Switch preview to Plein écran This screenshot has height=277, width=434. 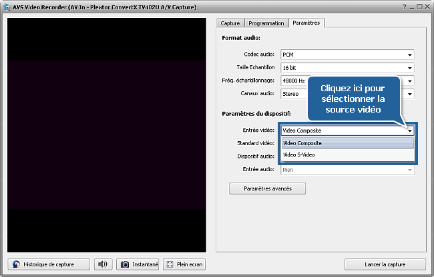pos(184,264)
